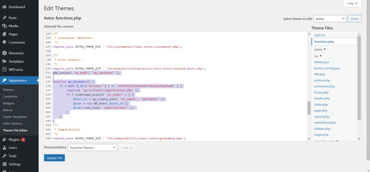Click the WPForms icon
The height and width of the screenshot is (172, 370).
click(4, 70)
